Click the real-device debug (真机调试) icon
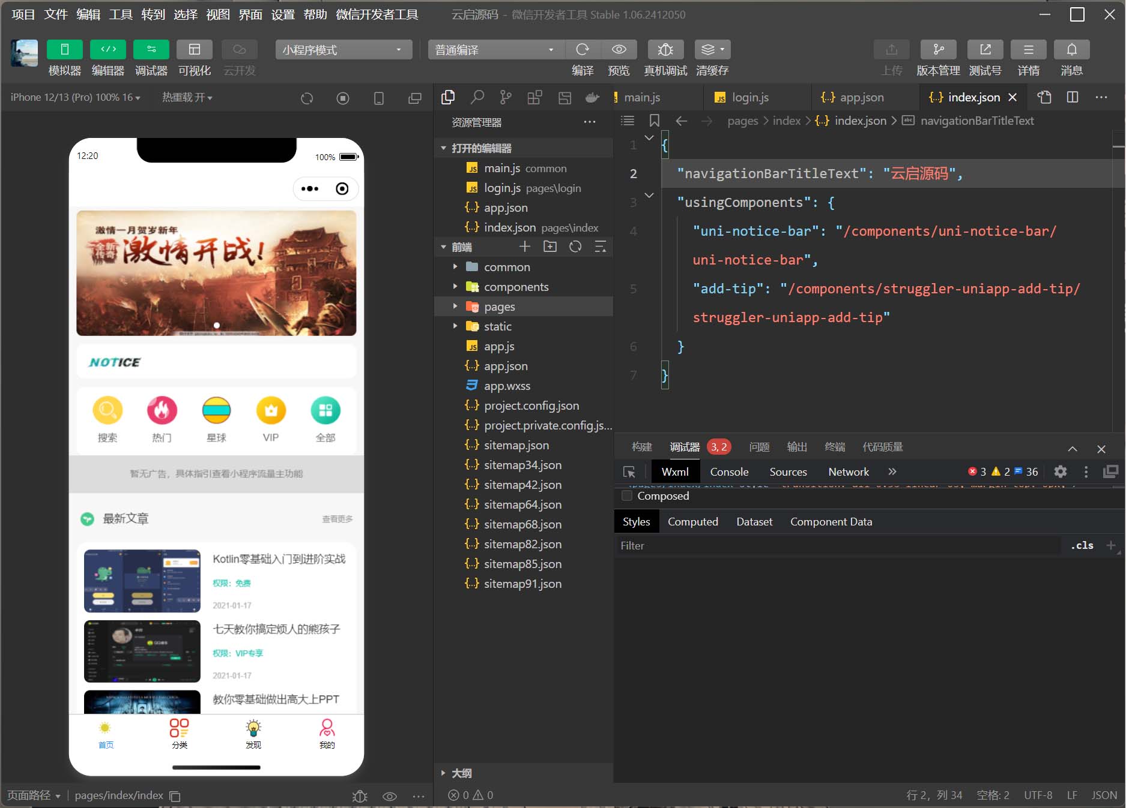The height and width of the screenshot is (808, 1126). tap(665, 50)
